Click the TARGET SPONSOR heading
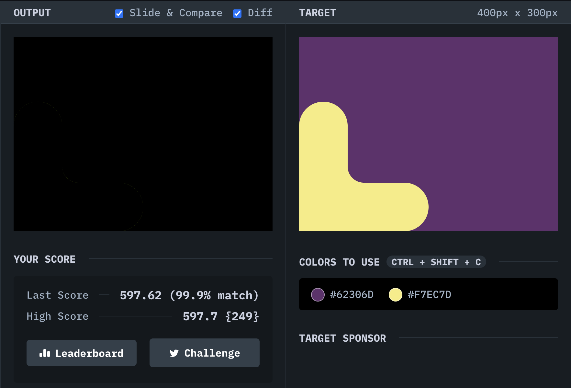The image size is (571, 388). pos(342,338)
